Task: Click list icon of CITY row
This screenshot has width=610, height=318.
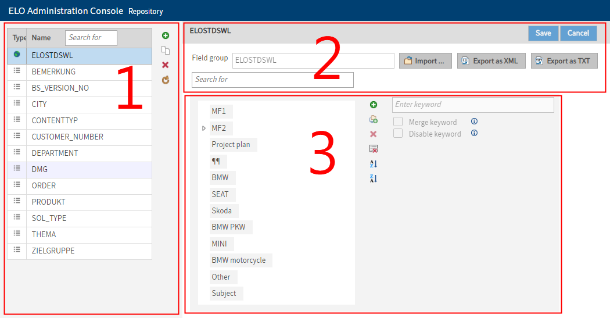Action: pyautogui.click(x=17, y=103)
